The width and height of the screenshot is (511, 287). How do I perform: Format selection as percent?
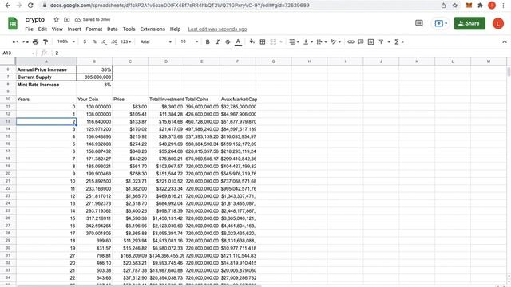point(94,41)
